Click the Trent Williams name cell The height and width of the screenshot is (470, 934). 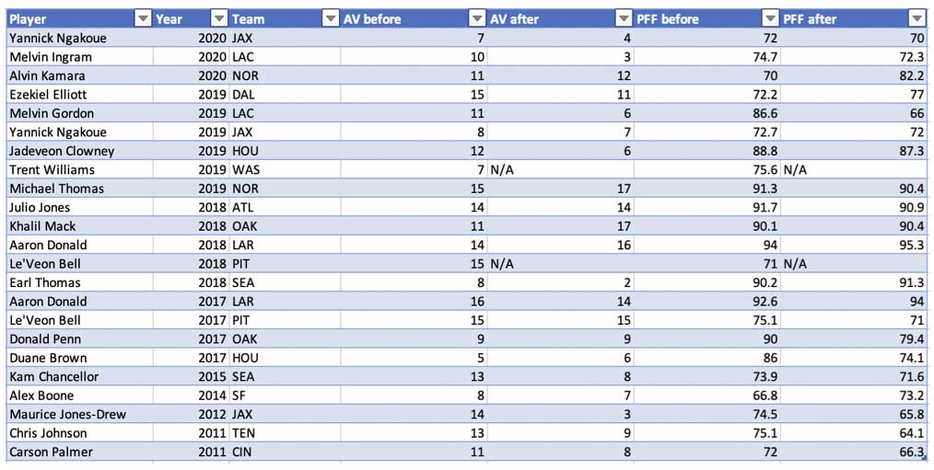tap(79, 169)
